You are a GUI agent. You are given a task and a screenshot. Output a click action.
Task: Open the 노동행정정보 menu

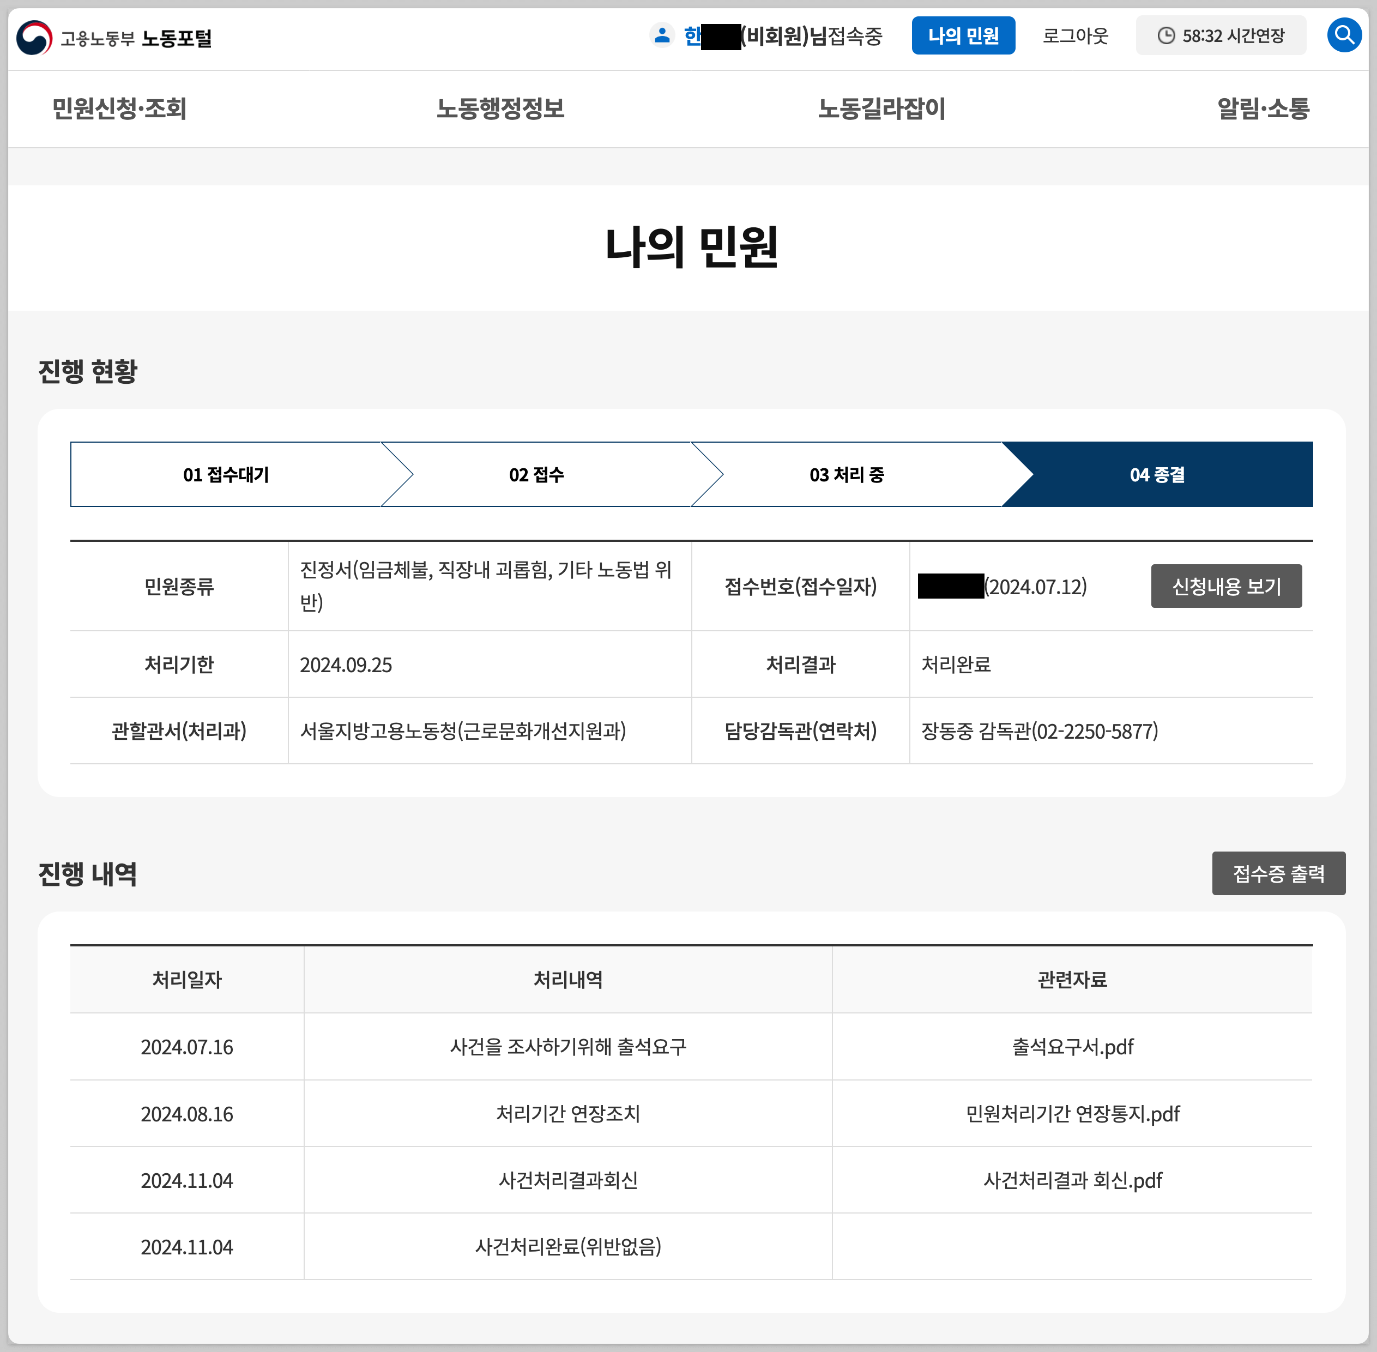(500, 108)
